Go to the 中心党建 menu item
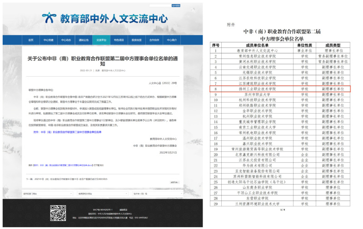 (48, 40)
